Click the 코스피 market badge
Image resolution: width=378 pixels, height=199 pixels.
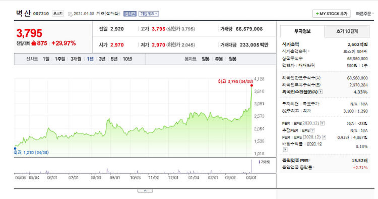click(58, 14)
